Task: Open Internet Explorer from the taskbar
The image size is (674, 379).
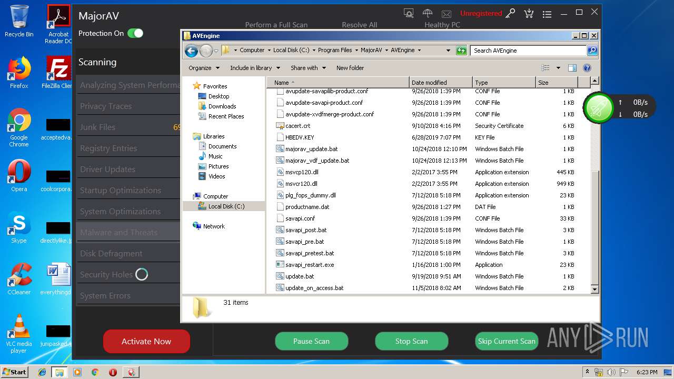Action: [x=42, y=372]
